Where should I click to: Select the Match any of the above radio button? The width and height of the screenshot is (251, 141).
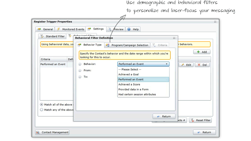(x=42, y=110)
